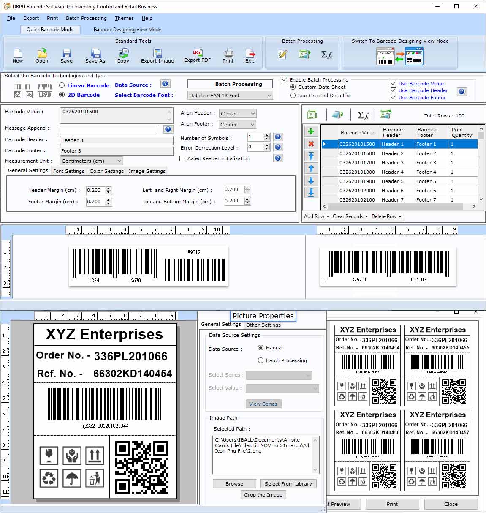Select the New barcode icon
This screenshot has height=513, width=486.
(x=17, y=55)
